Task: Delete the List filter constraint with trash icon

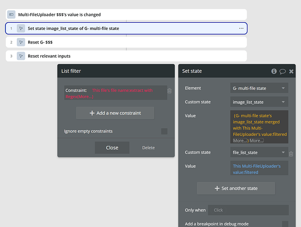Action: point(169,91)
